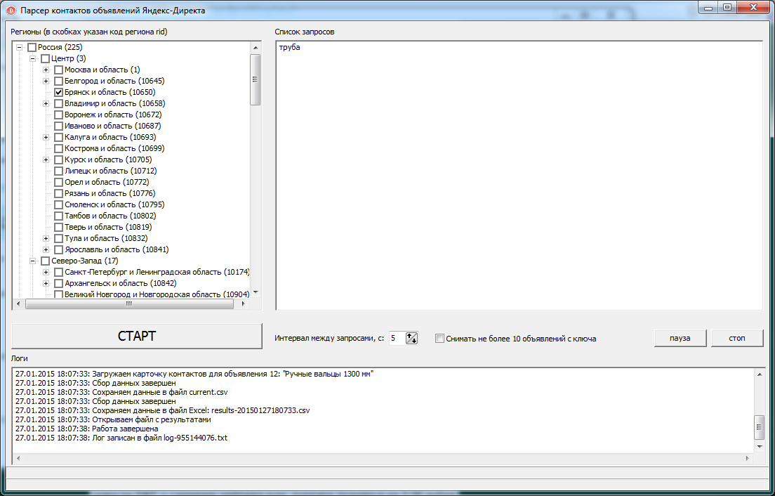Expand Ярославль и область node

[46, 249]
